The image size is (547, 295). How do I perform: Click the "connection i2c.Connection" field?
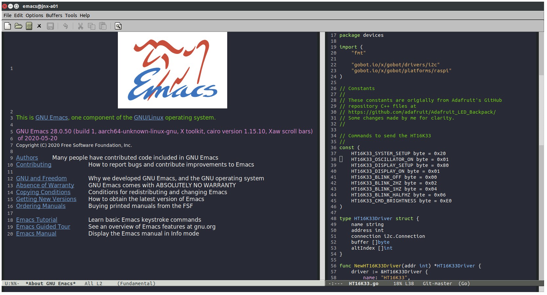click(x=388, y=236)
